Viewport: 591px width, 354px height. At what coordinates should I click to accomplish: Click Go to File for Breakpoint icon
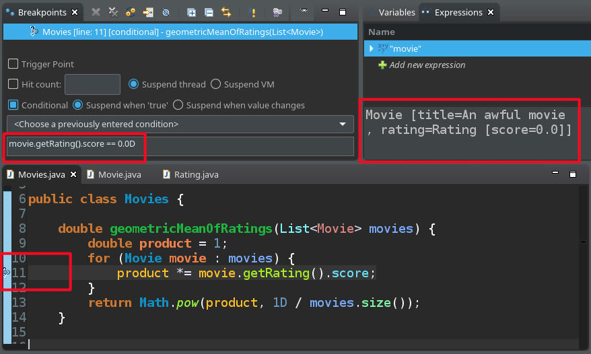(x=148, y=12)
